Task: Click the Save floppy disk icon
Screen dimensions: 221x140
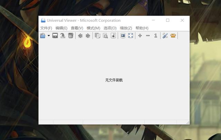Action: tap(55, 36)
